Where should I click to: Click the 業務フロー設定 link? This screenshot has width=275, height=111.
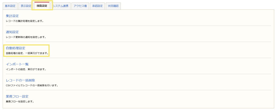pyautogui.click(x=17, y=96)
